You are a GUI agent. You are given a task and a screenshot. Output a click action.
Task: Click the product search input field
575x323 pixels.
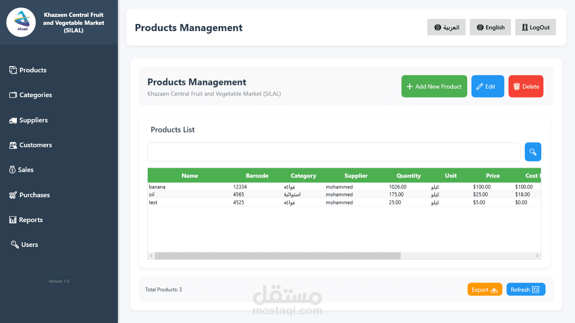[x=334, y=152]
